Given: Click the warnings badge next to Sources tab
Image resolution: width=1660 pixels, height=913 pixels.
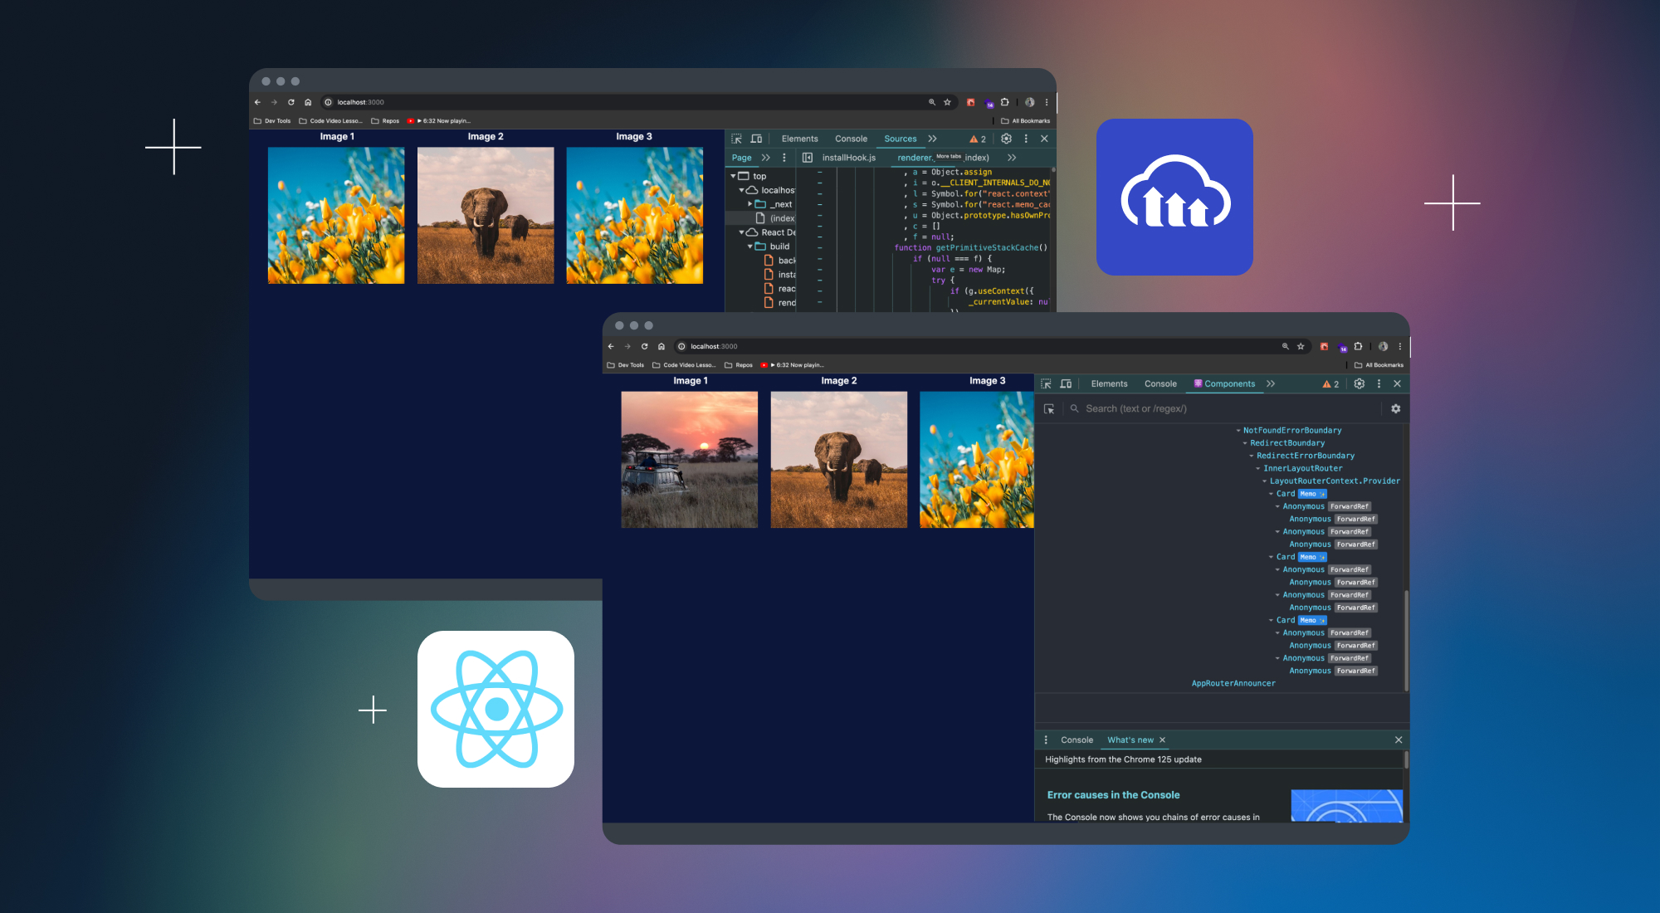Looking at the screenshot, I should coord(978,139).
